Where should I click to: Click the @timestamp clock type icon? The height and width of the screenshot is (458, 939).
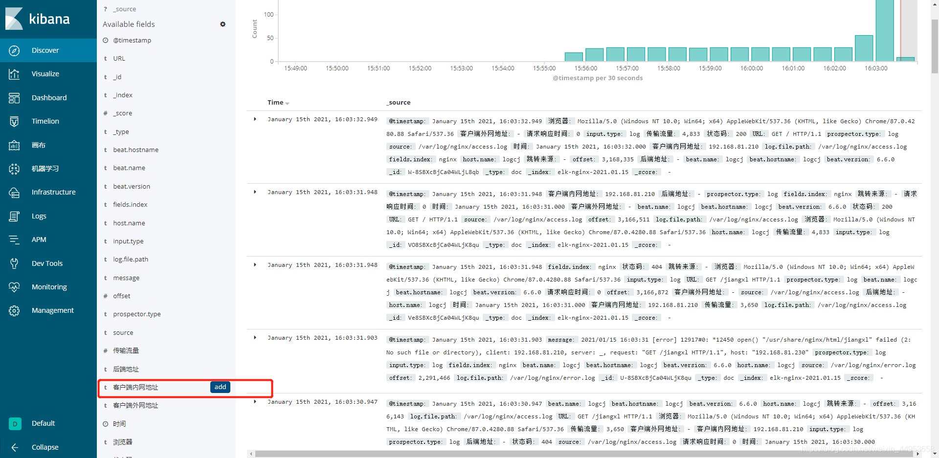click(x=105, y=40)
